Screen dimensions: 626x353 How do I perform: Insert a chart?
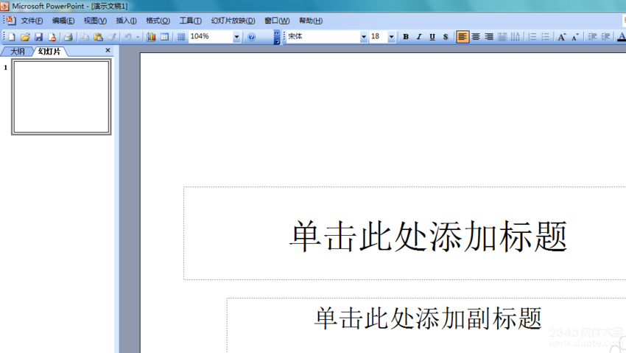click(151, 37)
